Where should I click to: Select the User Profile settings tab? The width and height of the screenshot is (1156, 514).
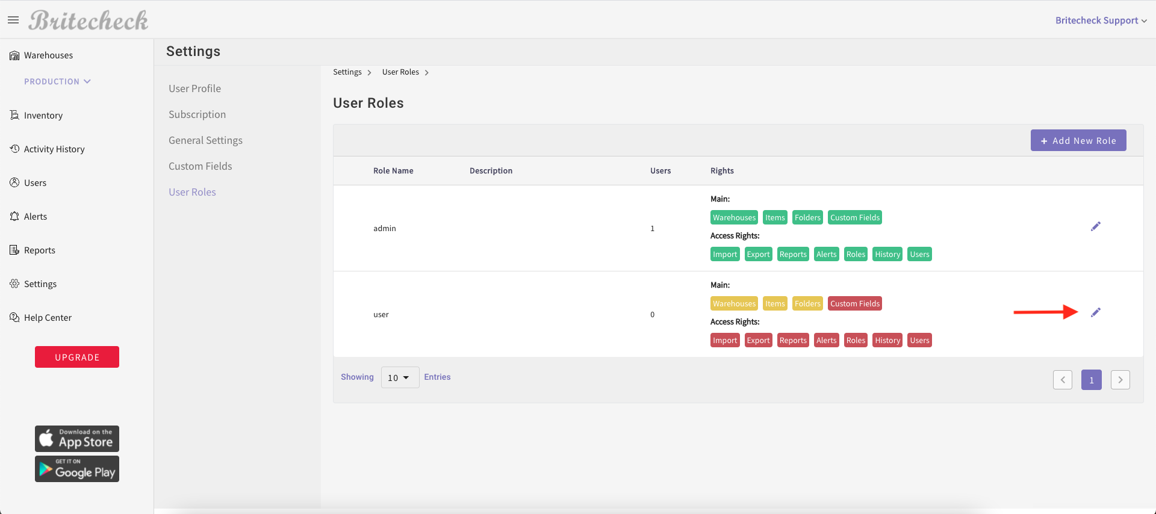pyautogui.click(x=194, y=88)
